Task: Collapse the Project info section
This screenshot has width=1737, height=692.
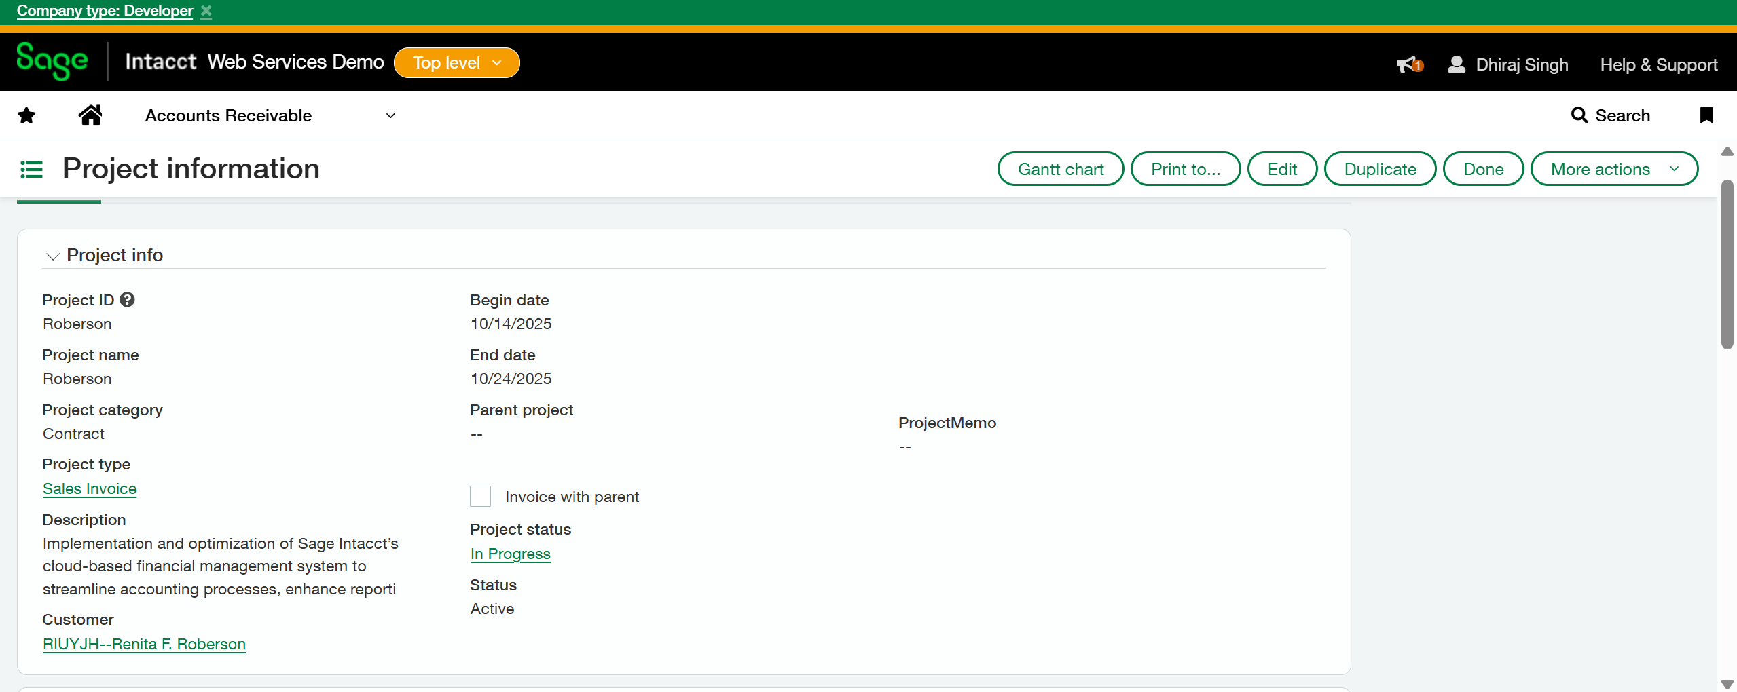Action: pyautogui.click(x=52, y=256)
